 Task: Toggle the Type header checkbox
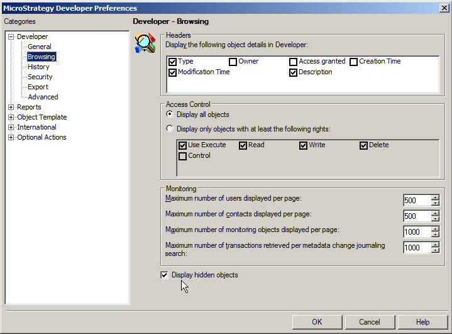coord(172,62)
